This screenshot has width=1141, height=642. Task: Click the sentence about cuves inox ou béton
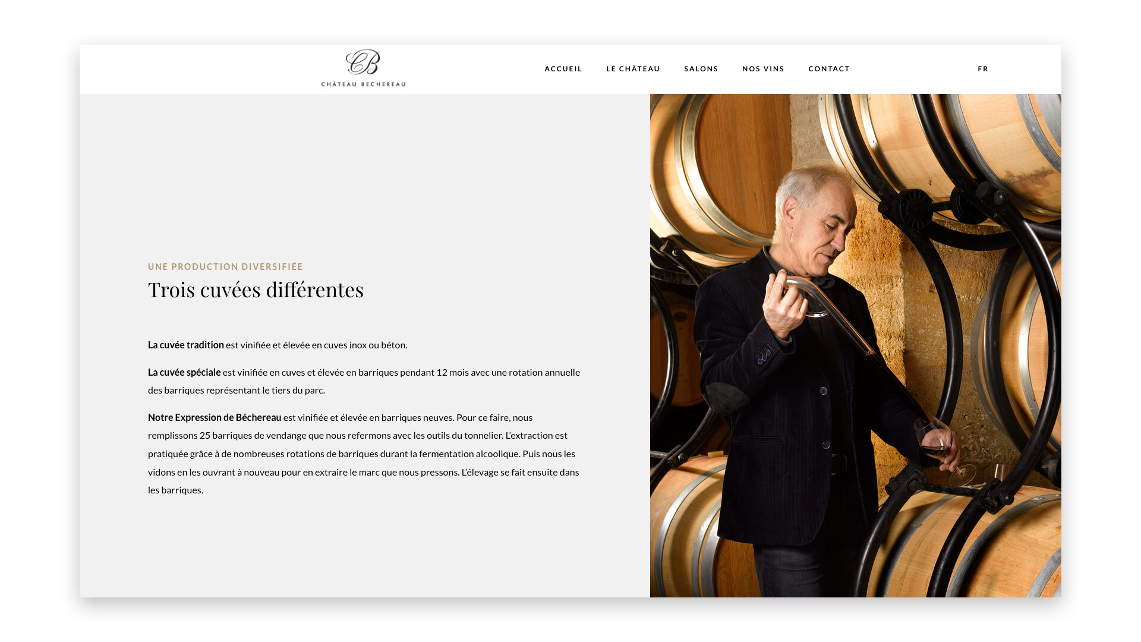pyautogui.click(x=278, y=345)
